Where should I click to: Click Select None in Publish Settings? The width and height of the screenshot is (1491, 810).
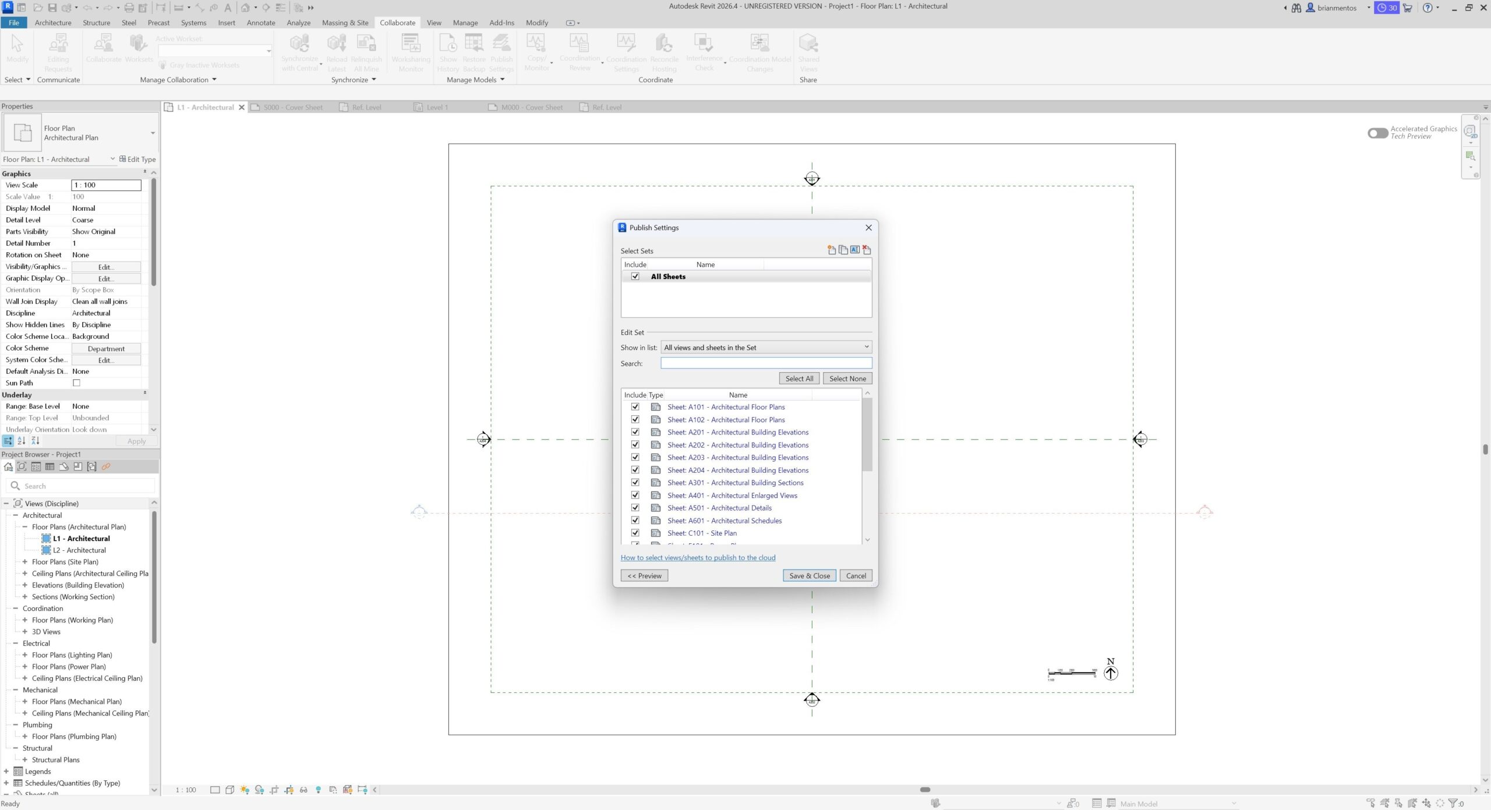[847, 379]
